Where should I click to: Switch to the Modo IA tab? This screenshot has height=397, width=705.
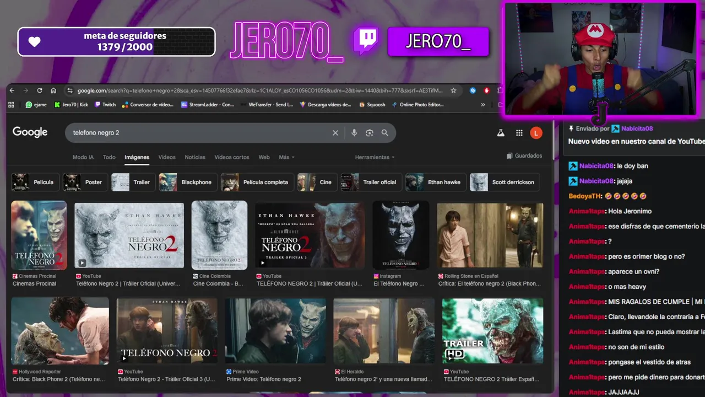pyautogui.click(x=83, y=157)
